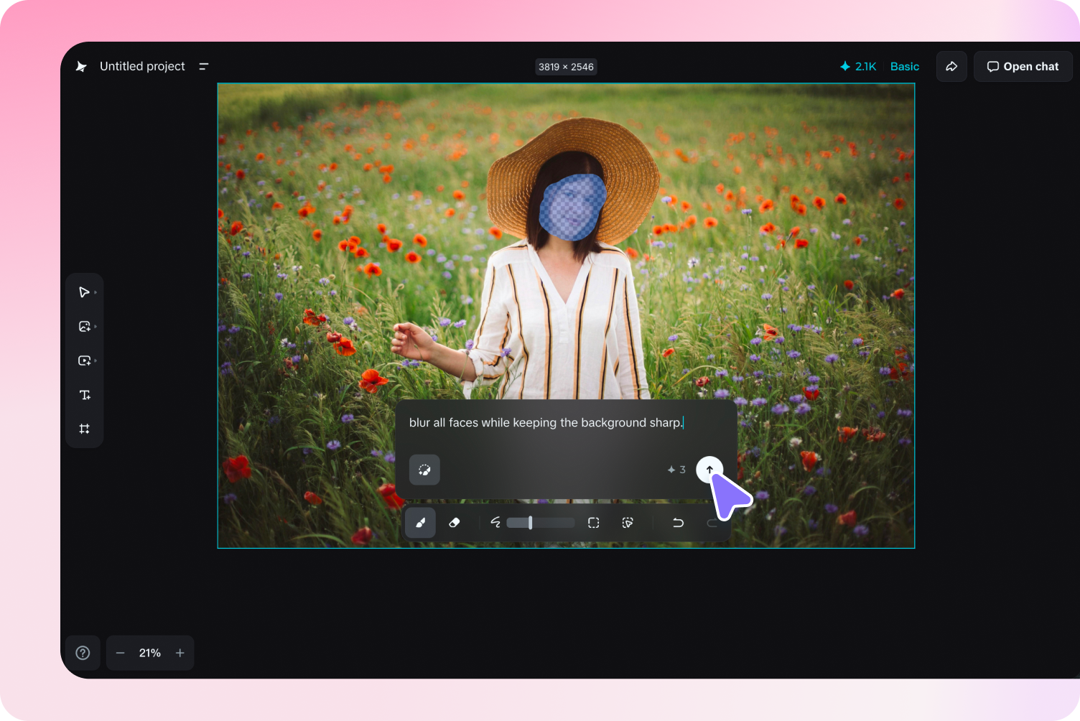
Task: Open chat with support
Action: tap(1023, 66)
